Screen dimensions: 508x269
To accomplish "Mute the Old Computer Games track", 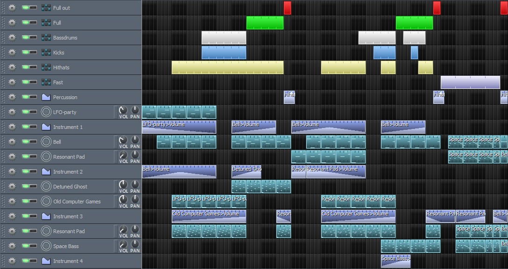I will 26,202.
